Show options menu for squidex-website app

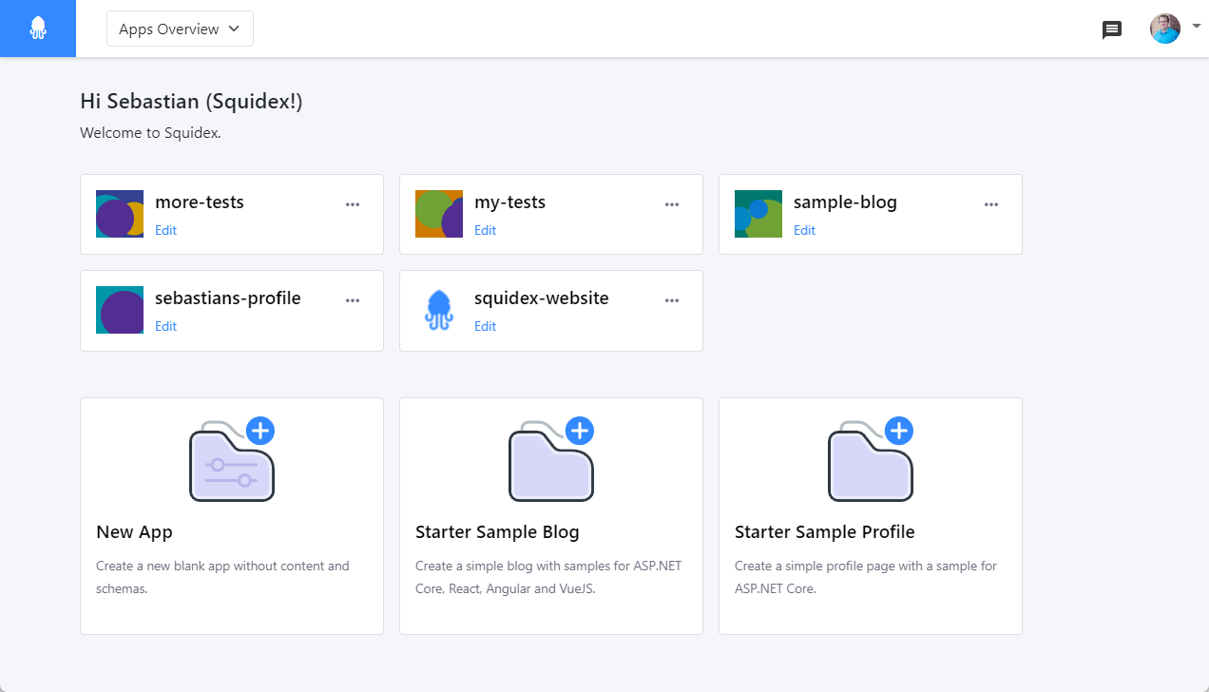coord(672,300)
